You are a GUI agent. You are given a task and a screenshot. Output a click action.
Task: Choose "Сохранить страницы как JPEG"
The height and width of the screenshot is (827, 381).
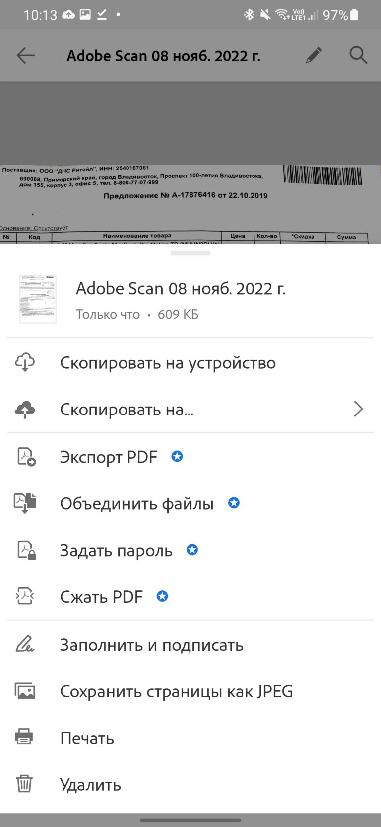tap(176, 691)
